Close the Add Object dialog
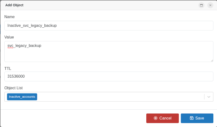Image resolution: width=217 pixels, height=127 pixels. point(210,5)
